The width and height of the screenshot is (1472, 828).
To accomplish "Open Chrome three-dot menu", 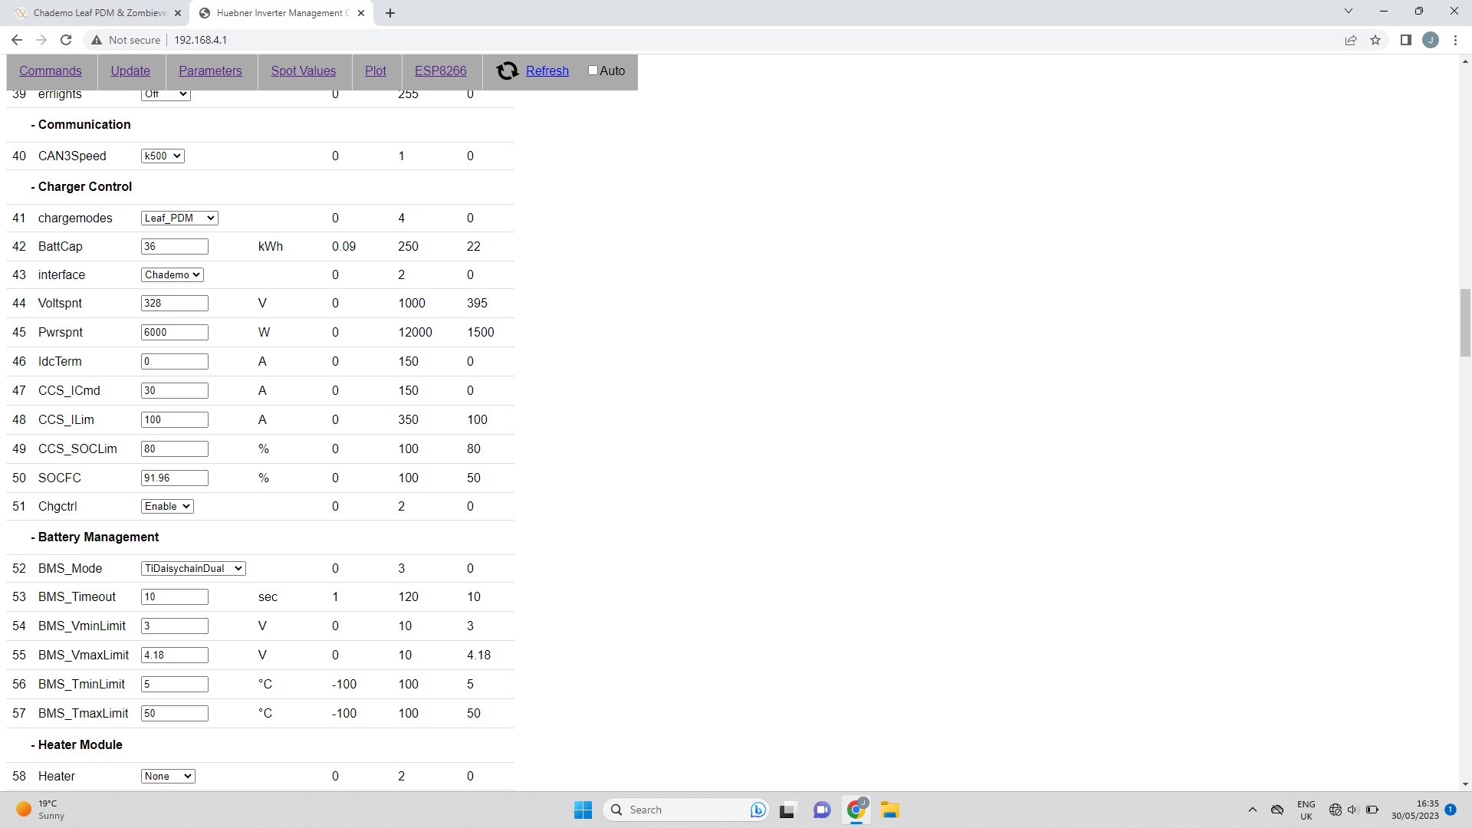I will [x=1455, y=40].
